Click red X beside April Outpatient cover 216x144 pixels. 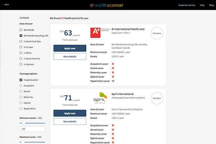click(x=113, y=125)
